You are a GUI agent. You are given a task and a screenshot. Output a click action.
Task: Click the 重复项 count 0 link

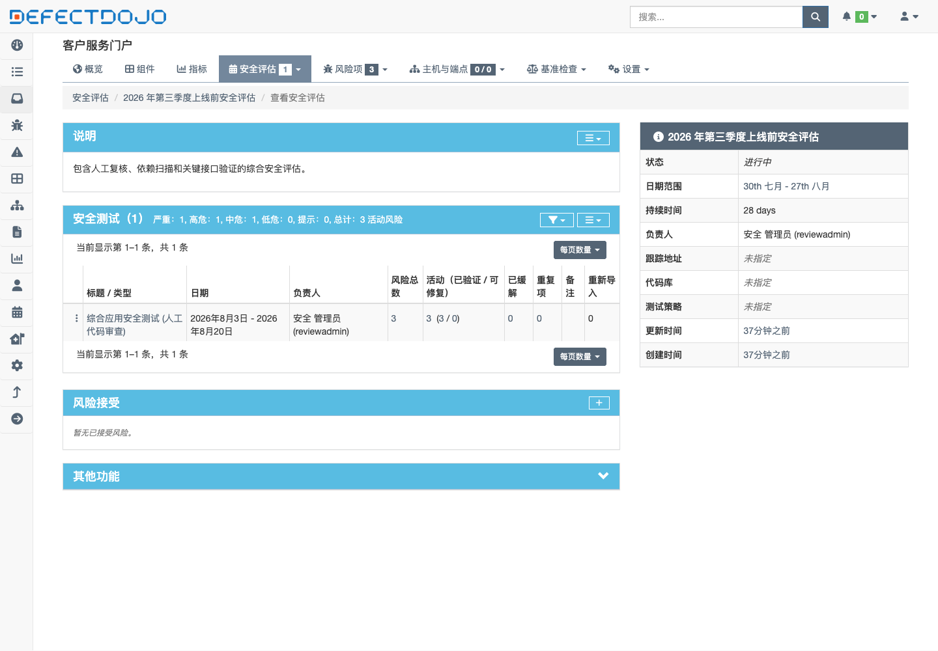(539, 318)
